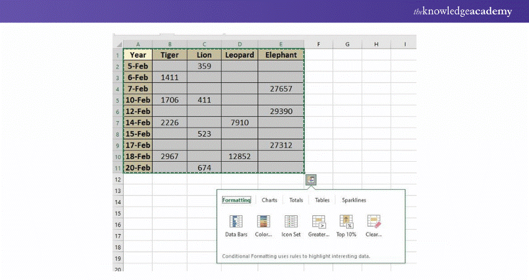
Task: Click the select-all corner triangle
Action: 119,44
